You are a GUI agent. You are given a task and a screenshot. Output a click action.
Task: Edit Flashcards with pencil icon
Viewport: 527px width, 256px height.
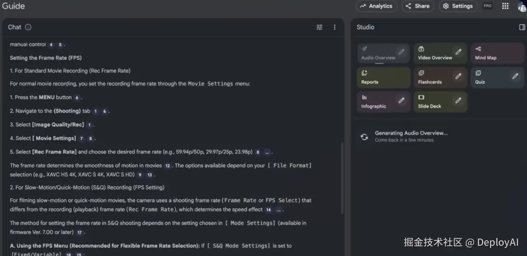pyautogui.click(x=458, y=76)
